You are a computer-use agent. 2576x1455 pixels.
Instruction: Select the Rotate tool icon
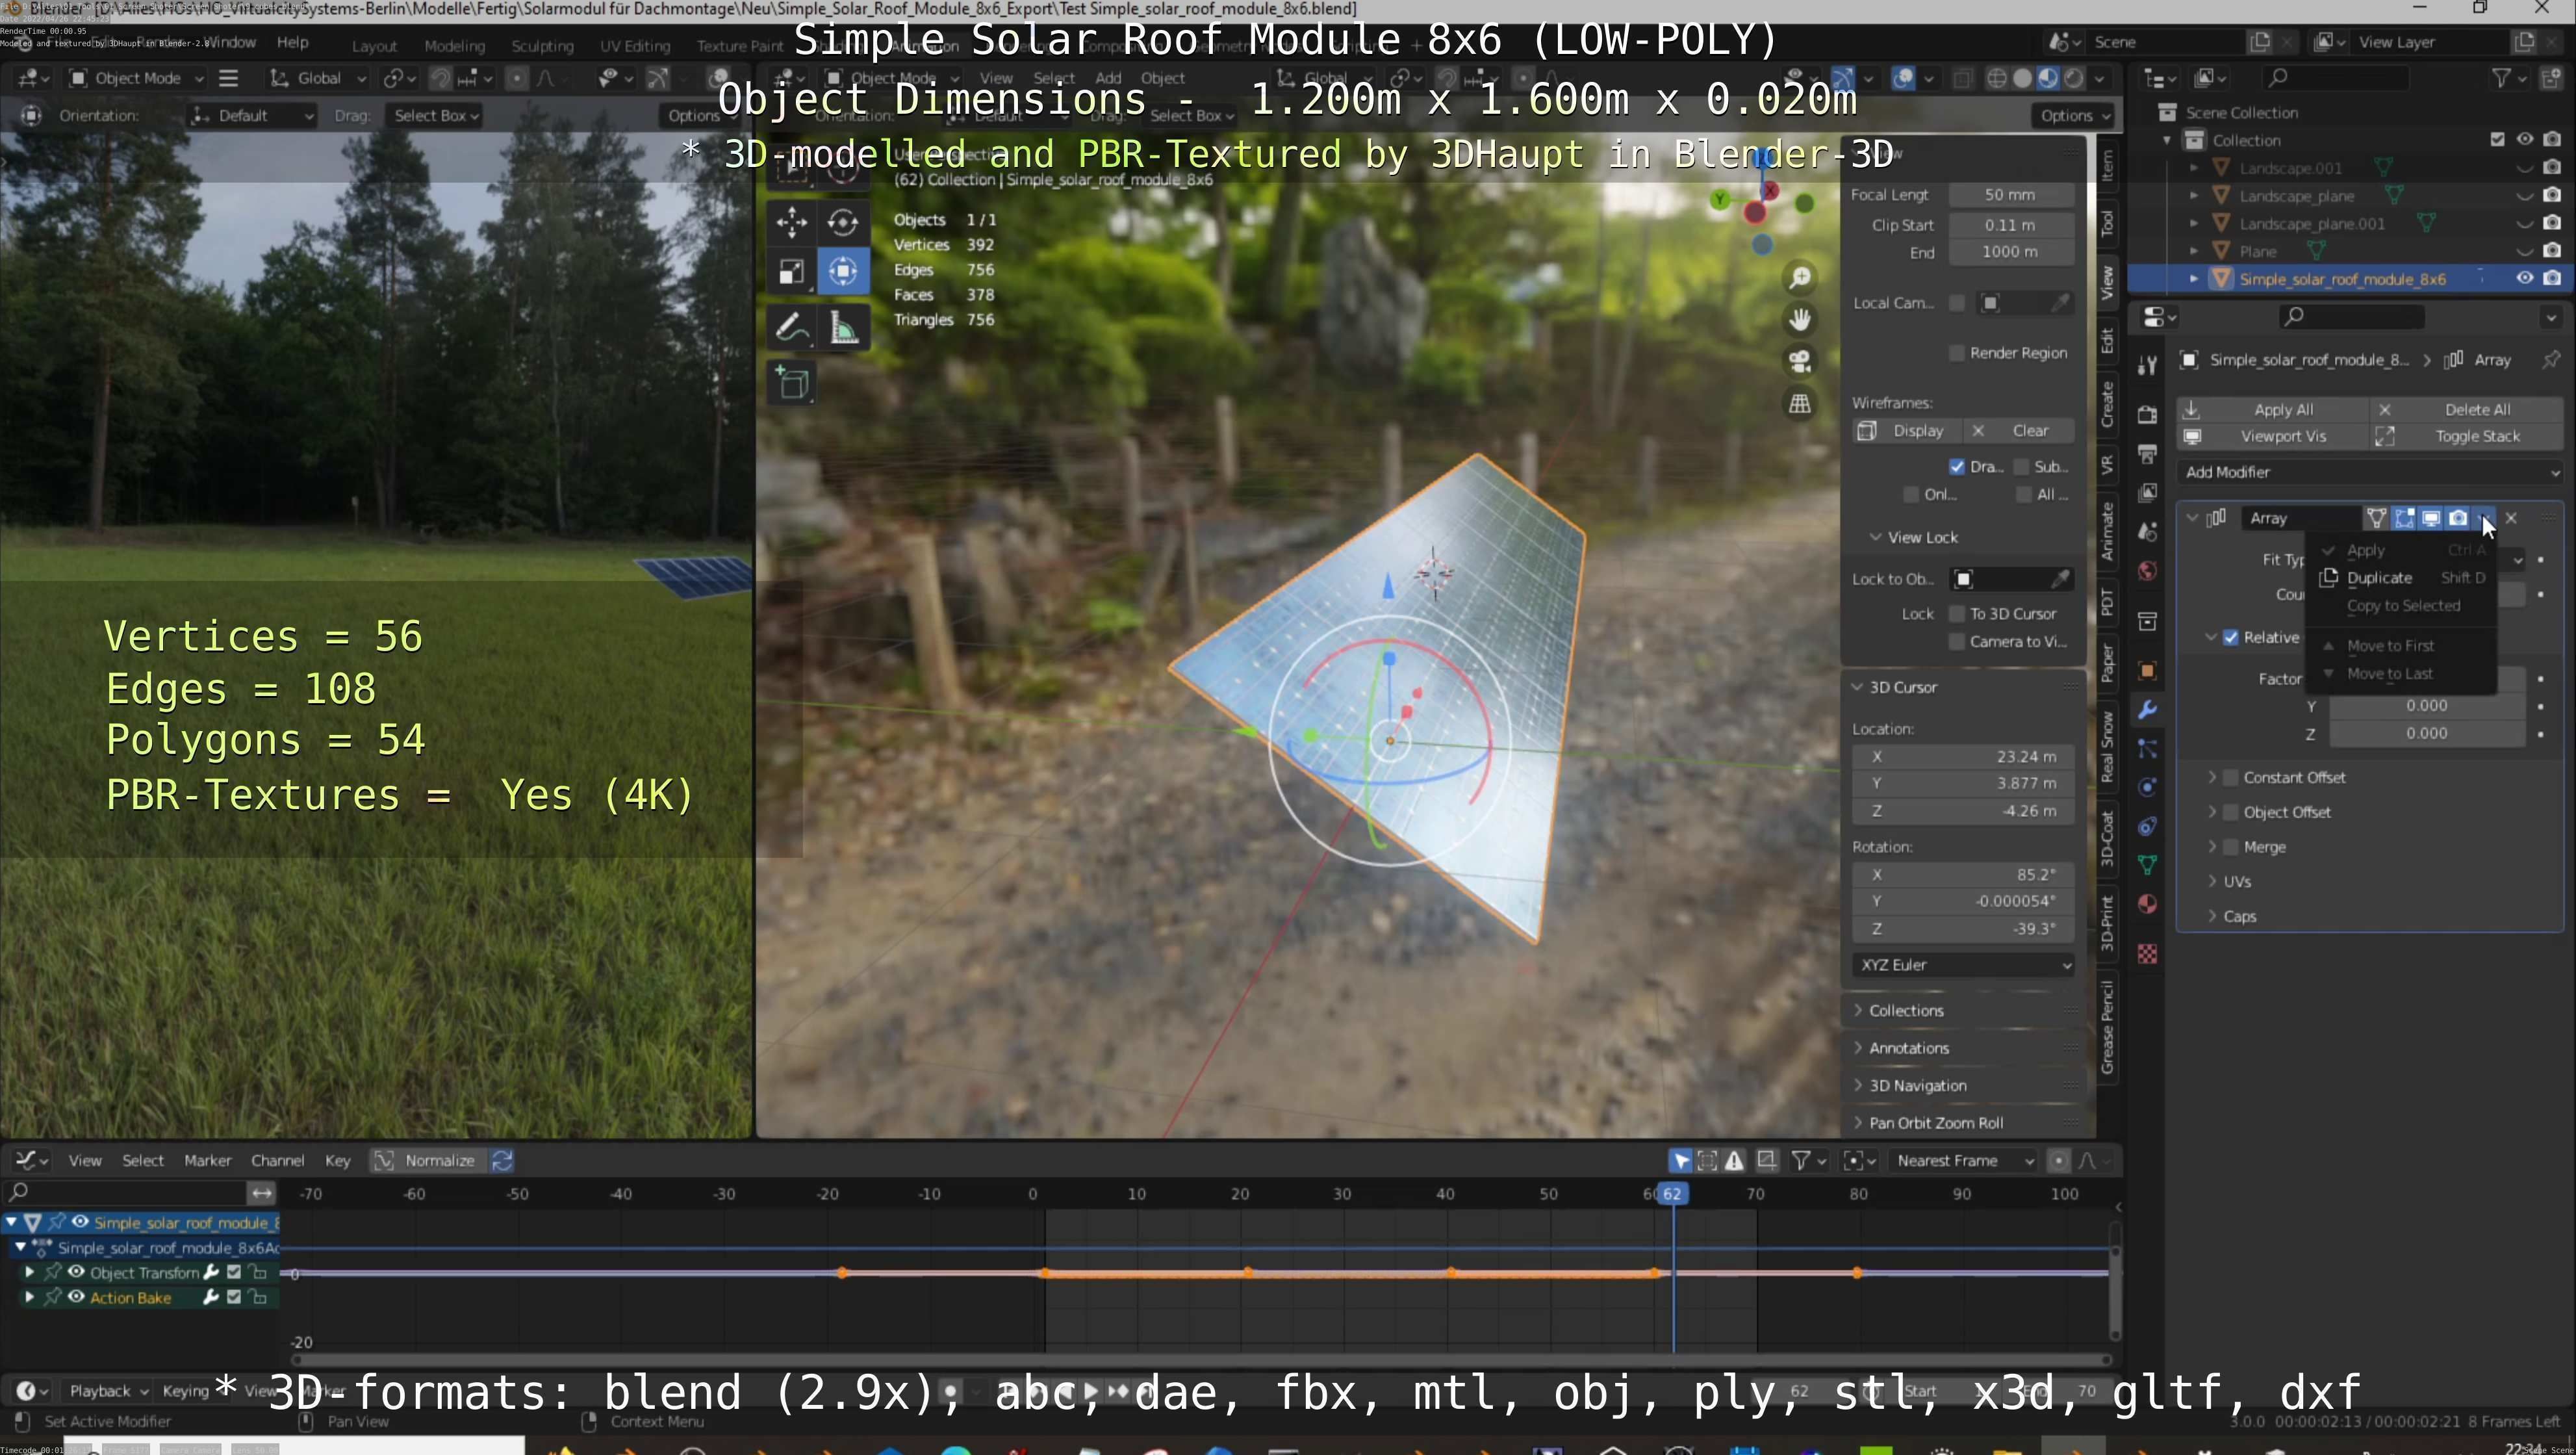843,222
